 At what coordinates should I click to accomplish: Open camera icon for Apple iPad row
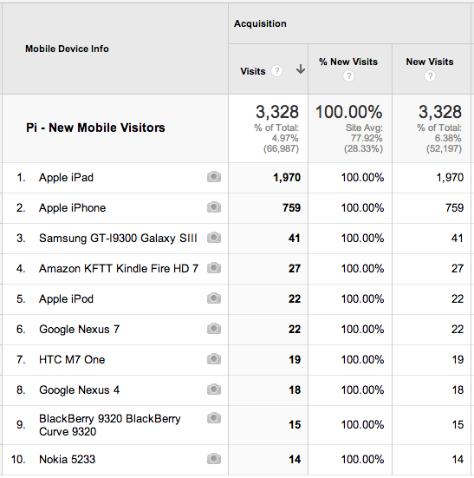click(x=214, y=177)
